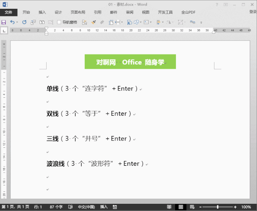Switch to the 页面布局 ribbon tab

tap(78, 12)
